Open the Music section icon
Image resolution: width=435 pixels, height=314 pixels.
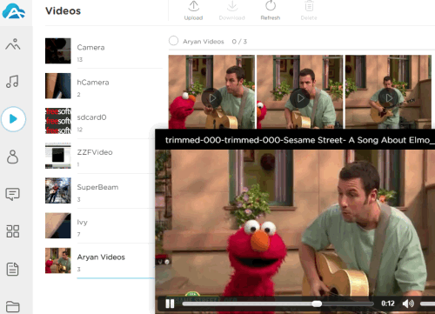[12, 82]
